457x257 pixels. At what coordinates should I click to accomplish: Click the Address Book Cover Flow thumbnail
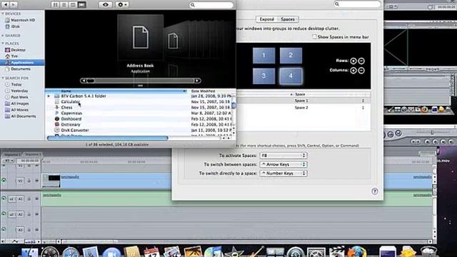[x=141, y=37]
